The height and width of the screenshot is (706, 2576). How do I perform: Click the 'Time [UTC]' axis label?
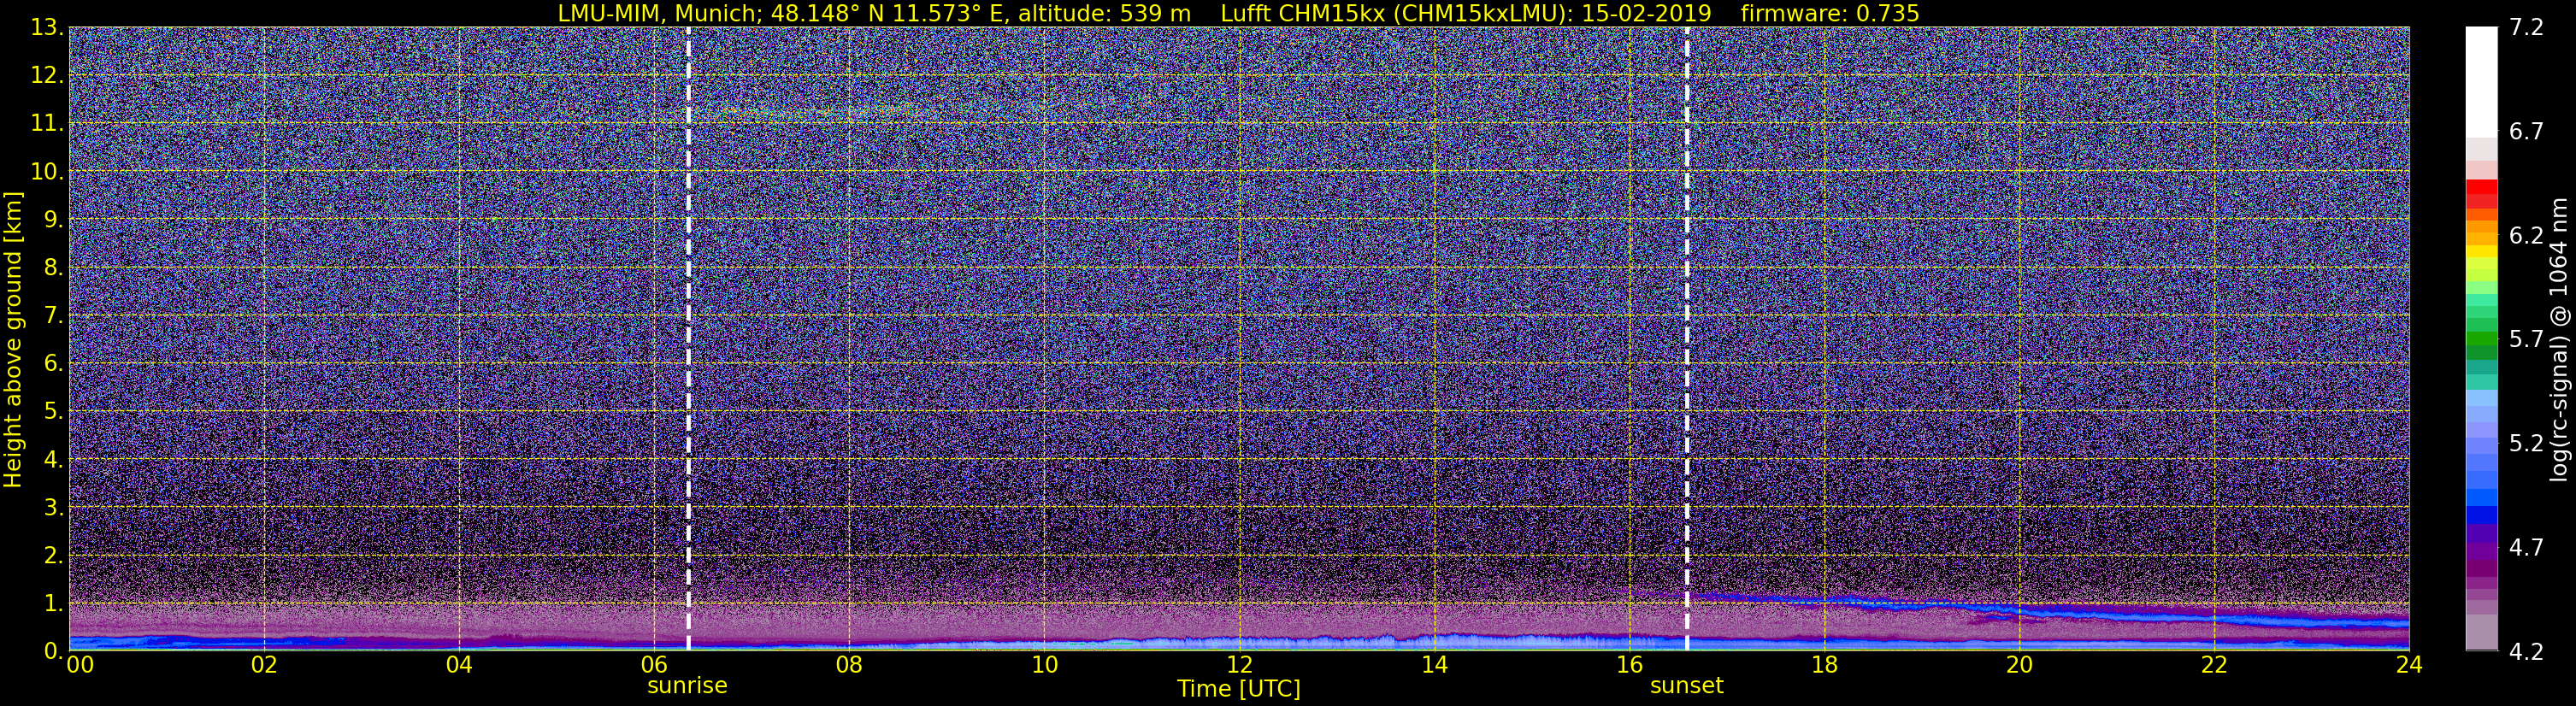click(1239, 689)
